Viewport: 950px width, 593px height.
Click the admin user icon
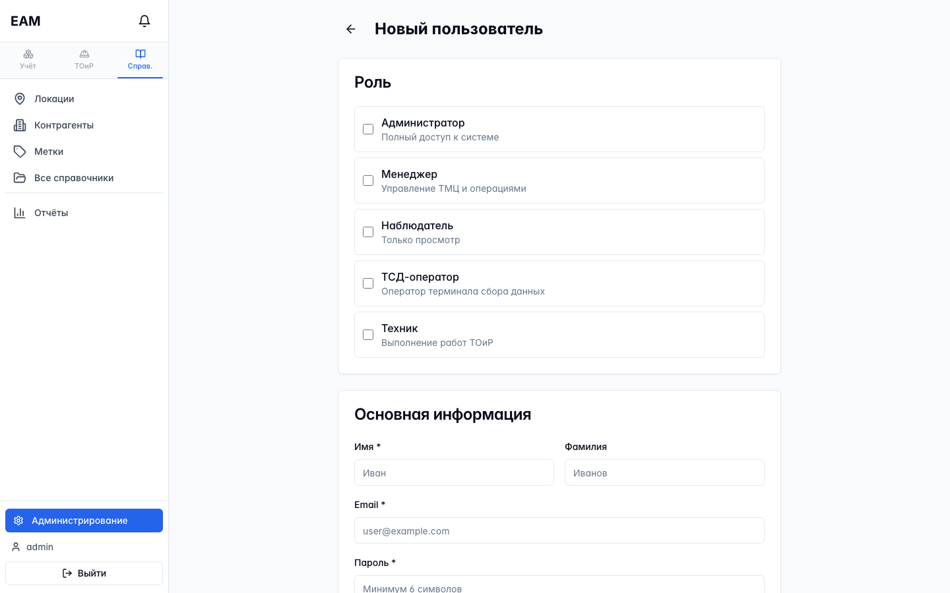pos(16,547)
